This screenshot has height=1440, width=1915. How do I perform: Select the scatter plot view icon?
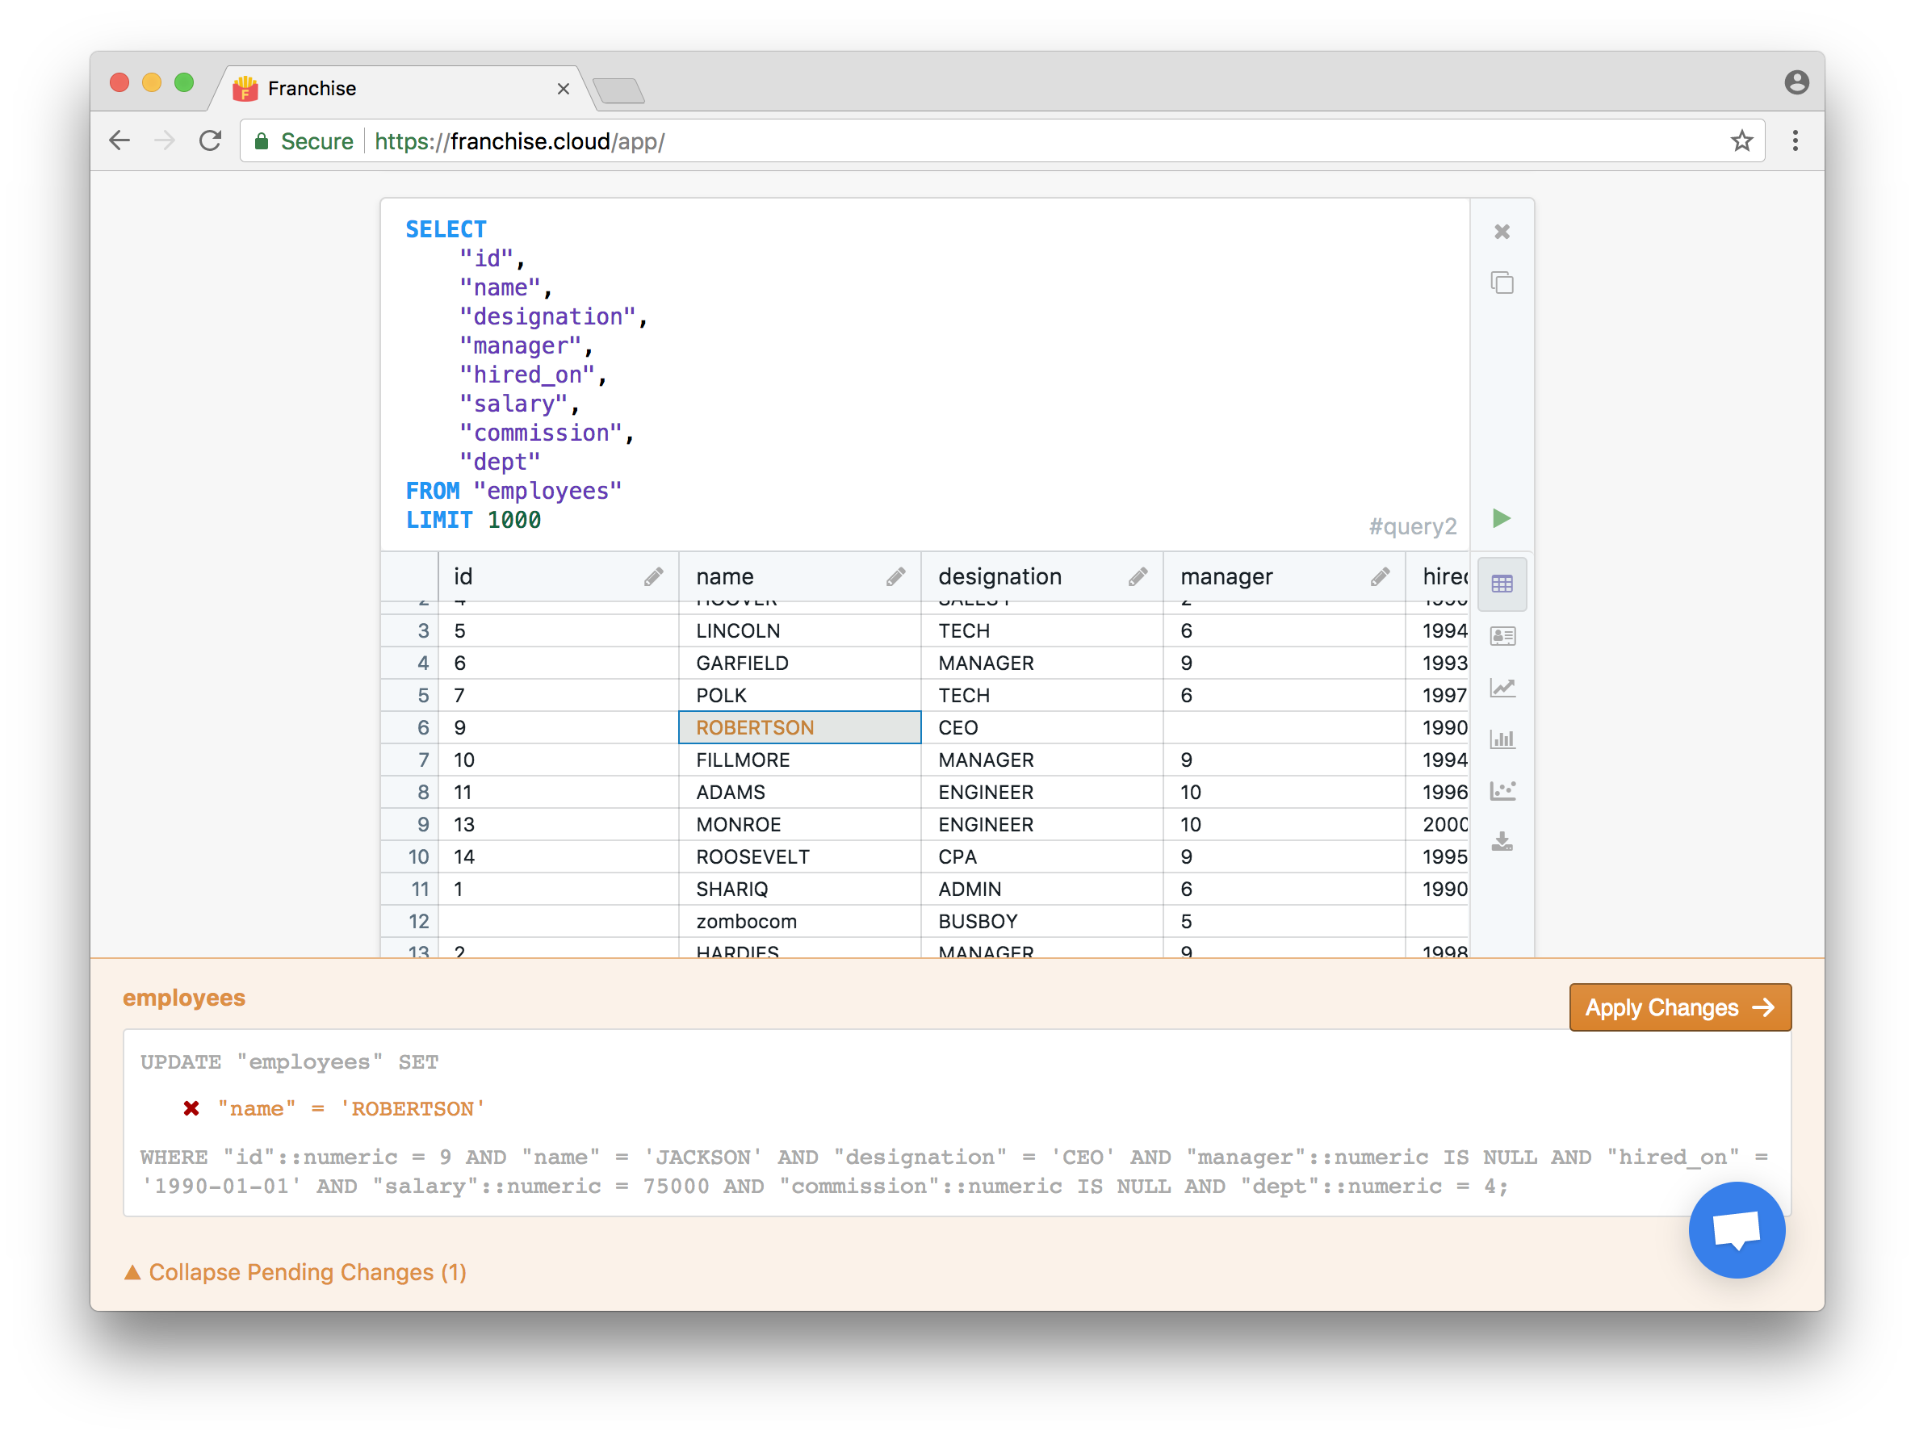click(x=1502, y=790)
